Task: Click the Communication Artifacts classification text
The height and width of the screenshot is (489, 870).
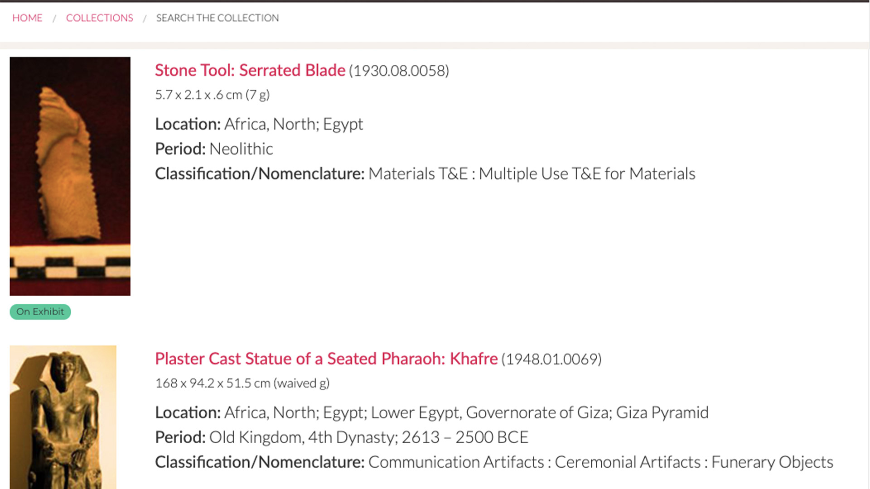Action: (x=456, y=462)
